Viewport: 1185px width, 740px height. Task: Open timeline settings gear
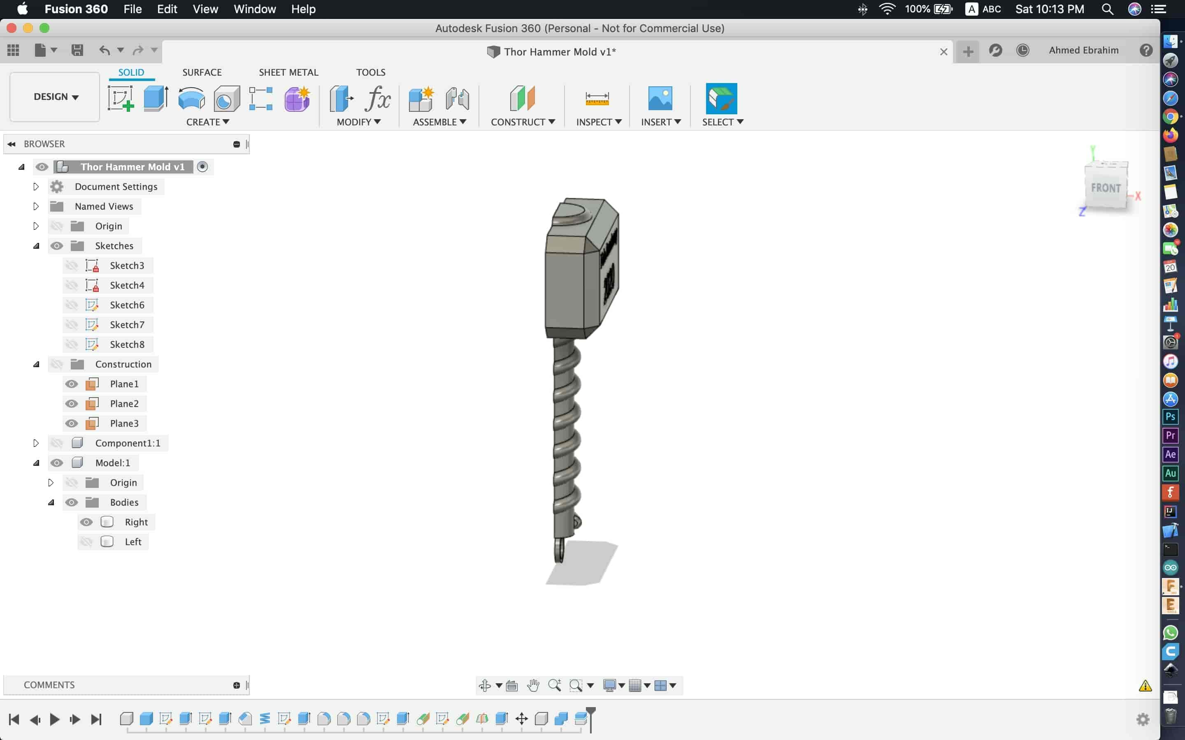pos(1142,719)
